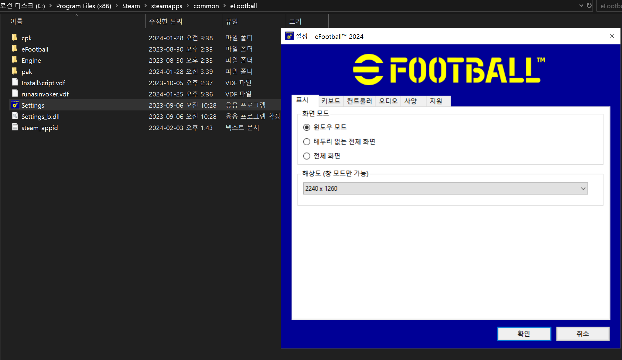Click the pak folder icon
This screenshot has width=622, height=360.
tap(15, 71)
